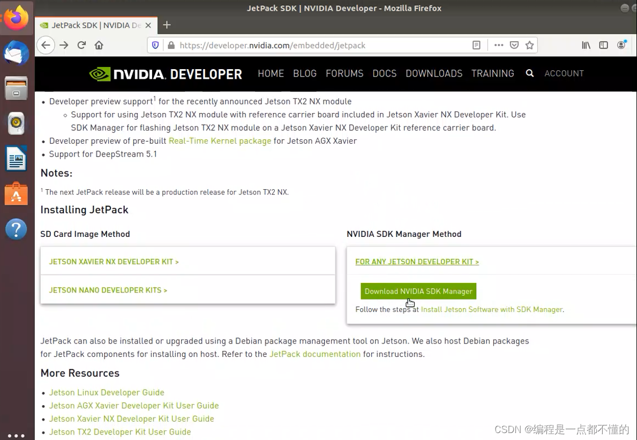Open page actions three-dot menu
Image resolution: width=637 pixels, height=440 pixels.
click(499, 45)
